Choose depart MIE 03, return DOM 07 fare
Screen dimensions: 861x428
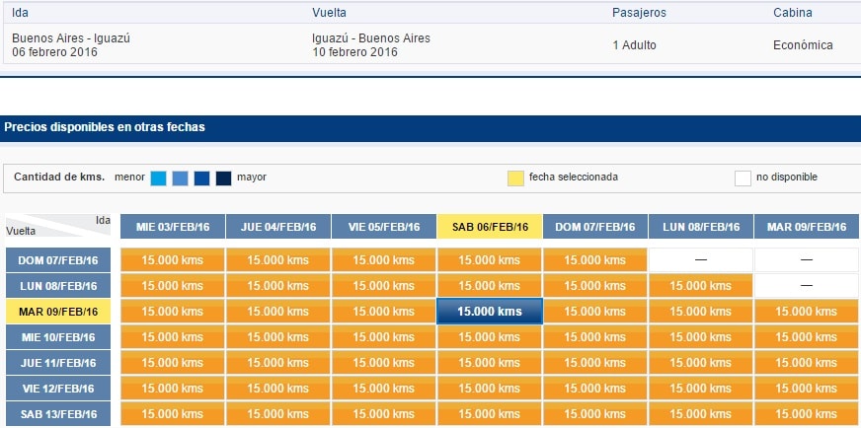coord(173,260)
